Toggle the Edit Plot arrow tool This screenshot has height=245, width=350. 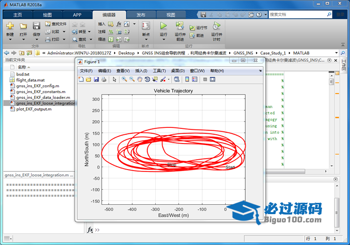[x=115, y=79]
